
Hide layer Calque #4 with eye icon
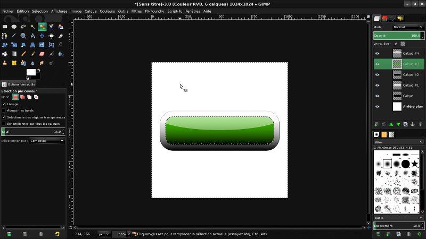[x=377, y=54]
